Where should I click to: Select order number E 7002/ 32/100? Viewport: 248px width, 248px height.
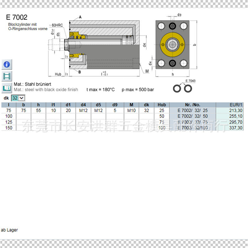193,128
